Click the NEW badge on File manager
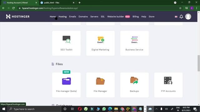 (67, 72)
